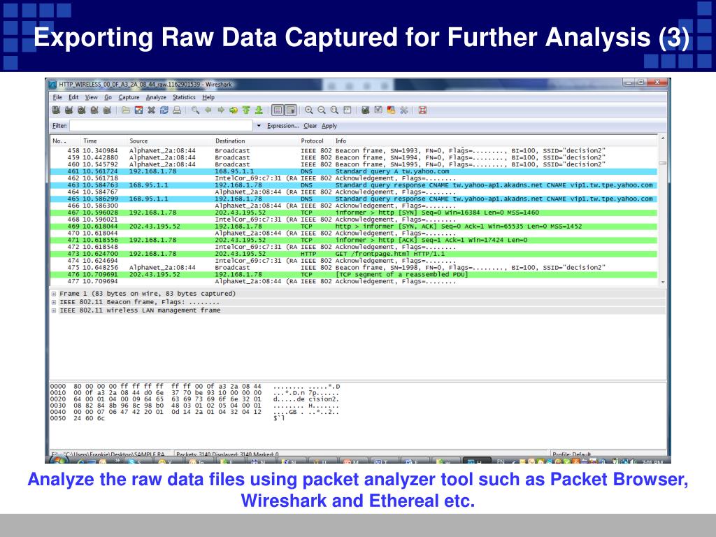
Task: Open the View menu
Action: [92, 97]
